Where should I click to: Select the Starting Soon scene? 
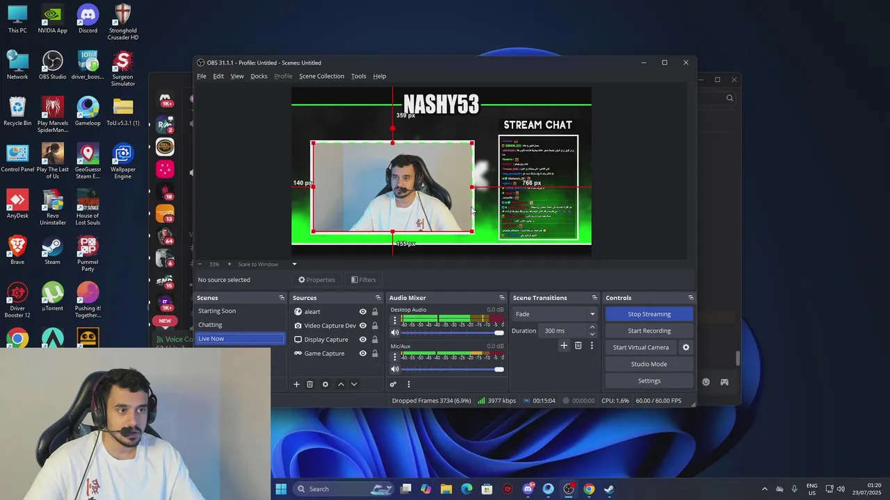240,311
